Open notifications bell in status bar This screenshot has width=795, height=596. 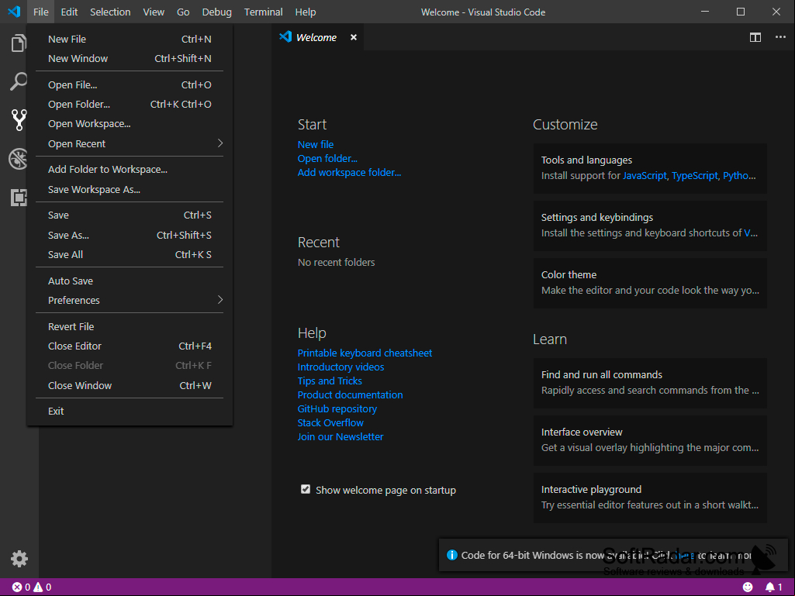tap(773, 587)
